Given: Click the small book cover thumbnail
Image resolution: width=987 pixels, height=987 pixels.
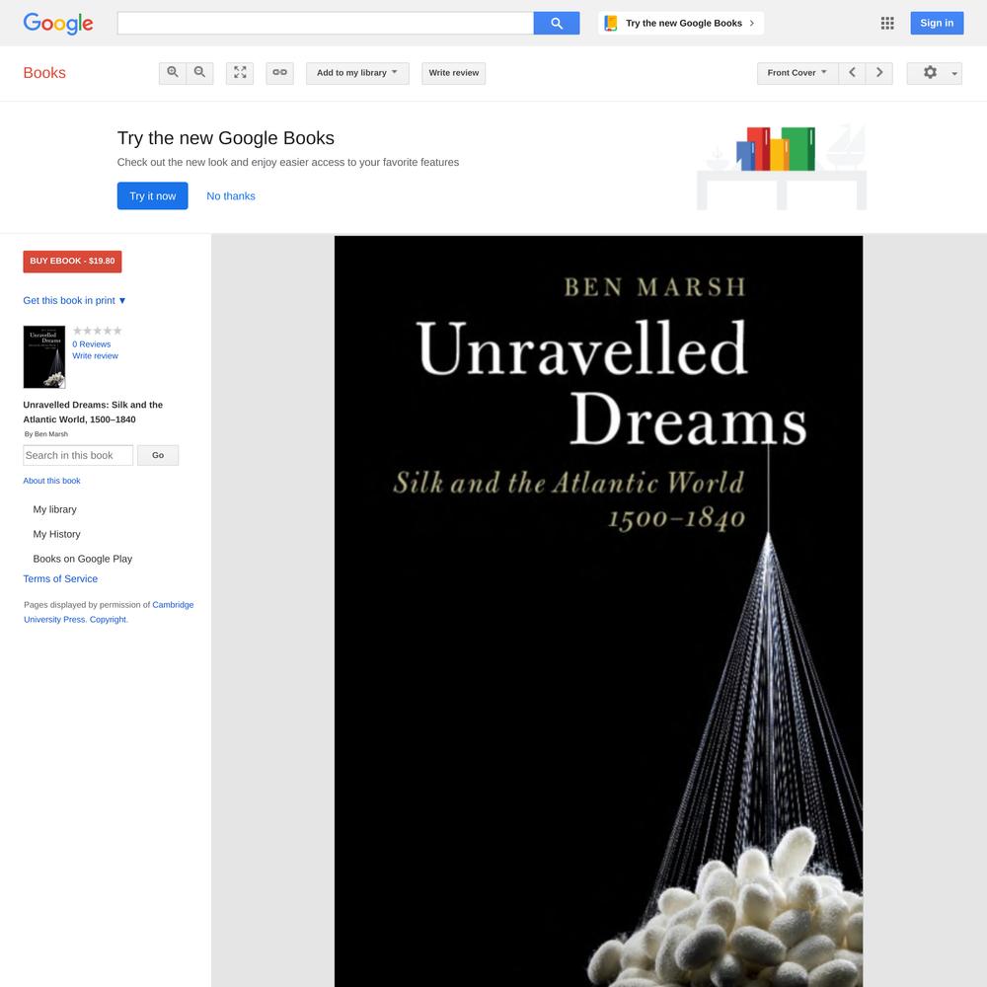Looking at the screenshot, I should [44, 357].
